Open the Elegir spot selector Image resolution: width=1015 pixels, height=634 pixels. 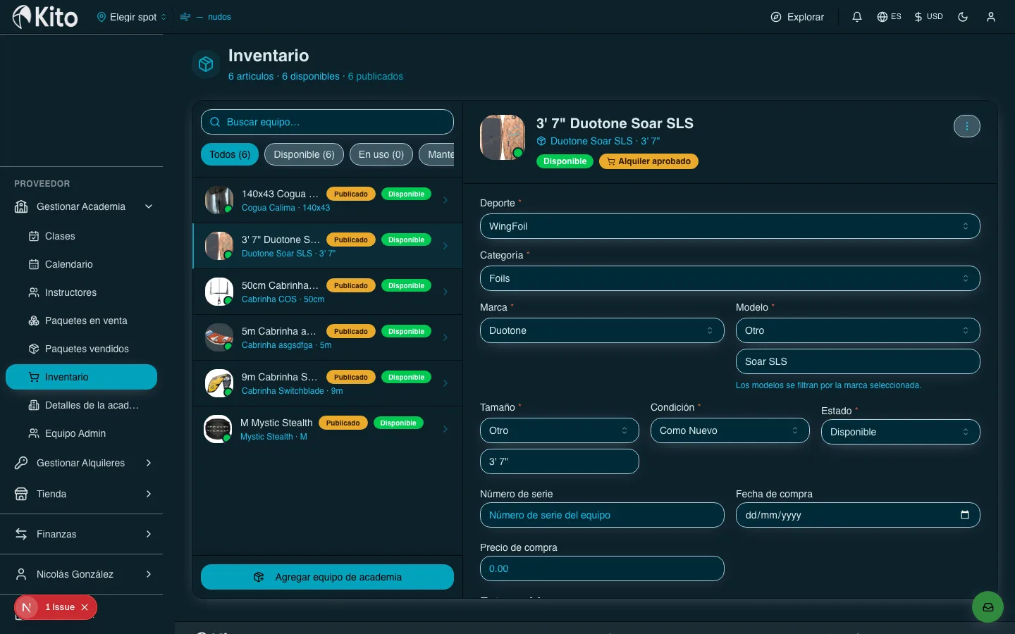132,17
